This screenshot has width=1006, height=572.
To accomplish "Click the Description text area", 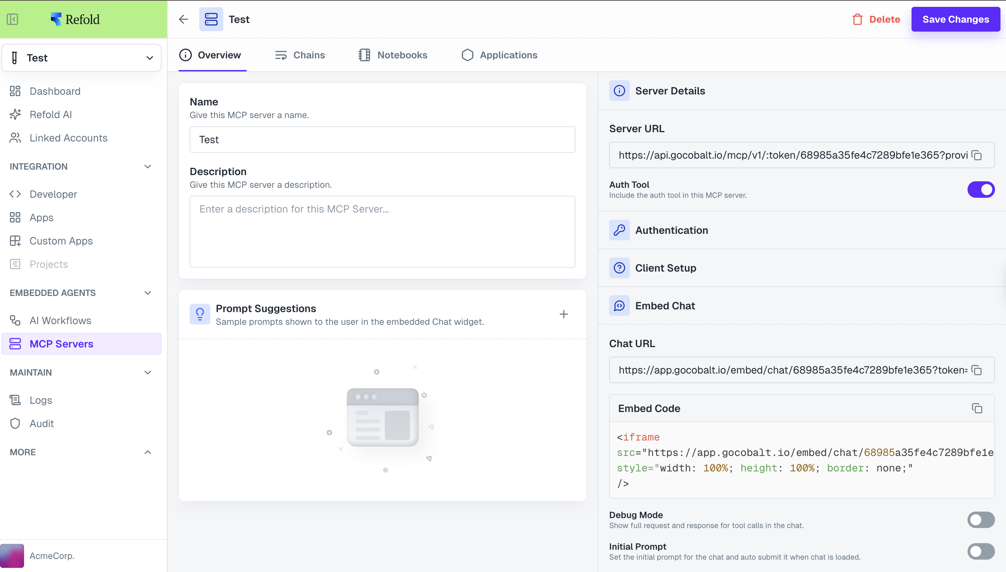I will click(382, 232).
